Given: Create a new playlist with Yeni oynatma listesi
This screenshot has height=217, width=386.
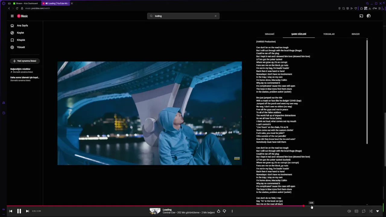Looking at the screenshot, I should pos(25,61).
